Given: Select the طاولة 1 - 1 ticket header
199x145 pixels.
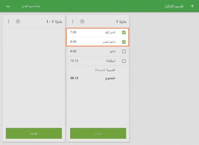Looking at the screenshot, I should click(x=54, y=21).
